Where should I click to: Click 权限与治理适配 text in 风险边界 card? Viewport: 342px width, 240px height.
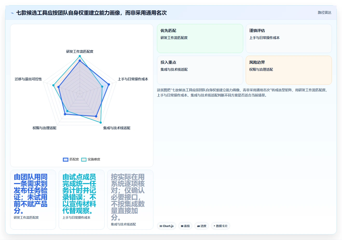click(x=261, y=69)
